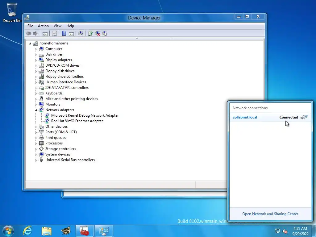Open Internet Explorer from the taskbar
Image resolution: width=316 pixels, height=237 pixels.
coord(27,231)
